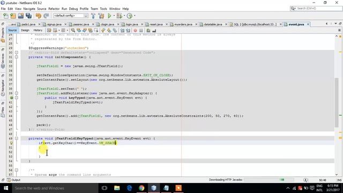
Task: Click the Build Project hammer icon
Action: (93, 16)
